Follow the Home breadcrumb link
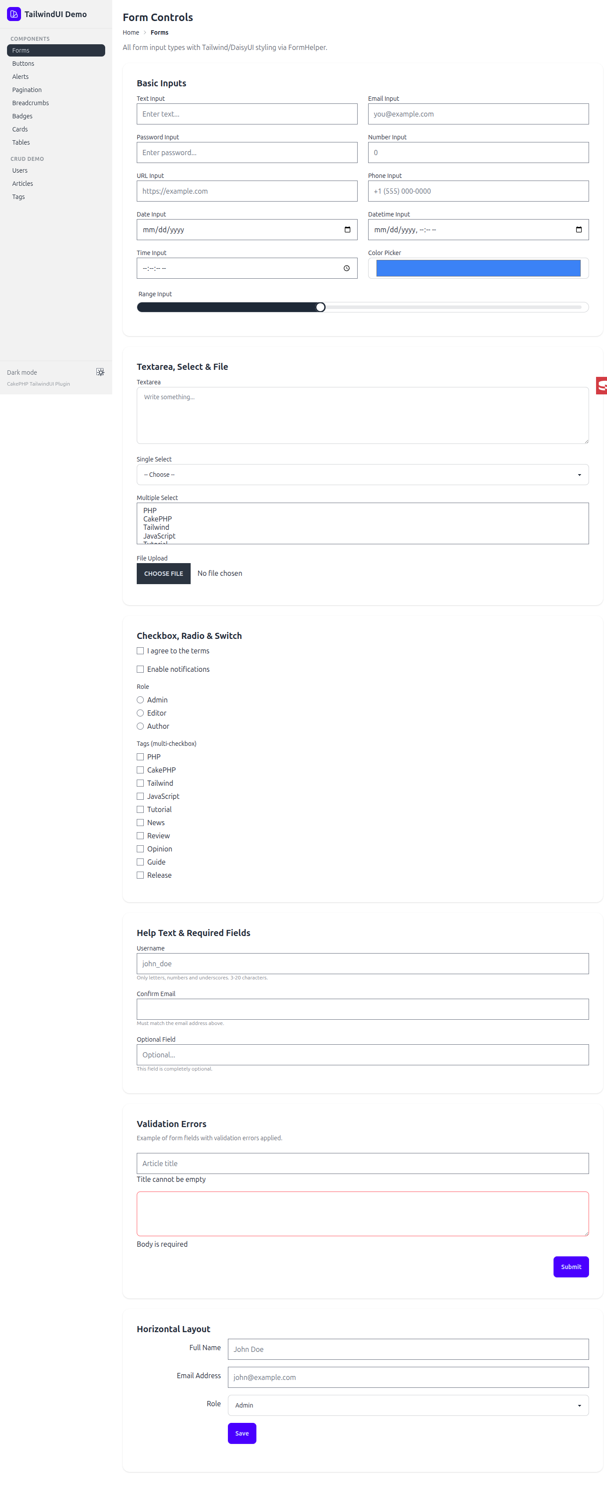The image size is (607, 1493). pyautogui.click(x=131, y=32)
